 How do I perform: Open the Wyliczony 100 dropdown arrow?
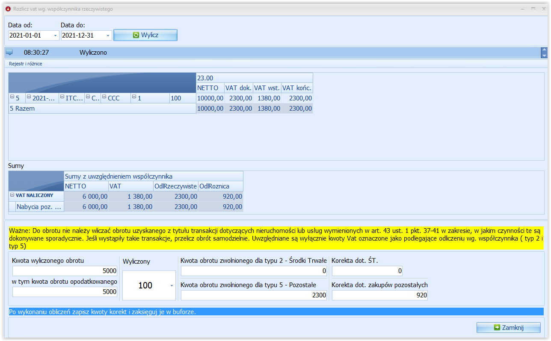pyautogui.click(x=172, y=285)
